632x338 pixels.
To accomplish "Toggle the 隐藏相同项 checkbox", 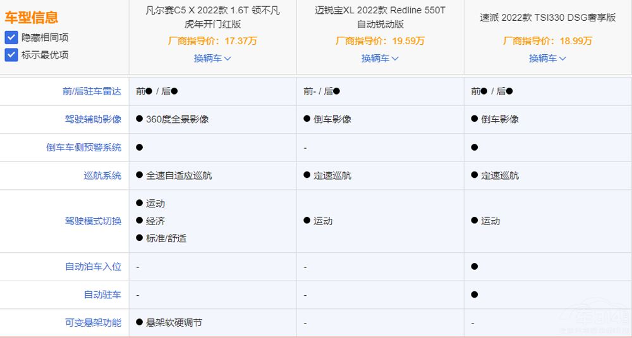I will pyautogui.click(x=11, y=38).
